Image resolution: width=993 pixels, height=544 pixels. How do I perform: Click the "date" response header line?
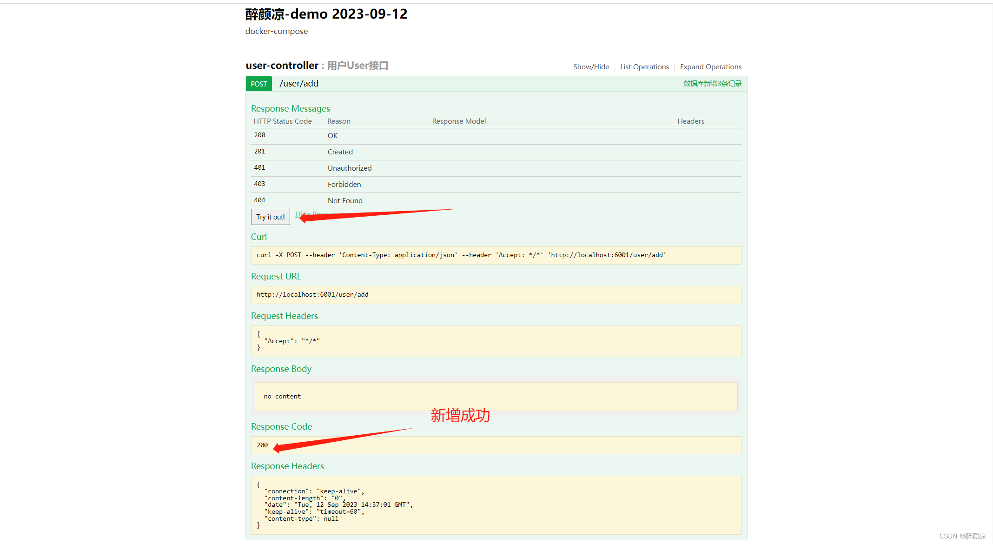coord(338,505)
